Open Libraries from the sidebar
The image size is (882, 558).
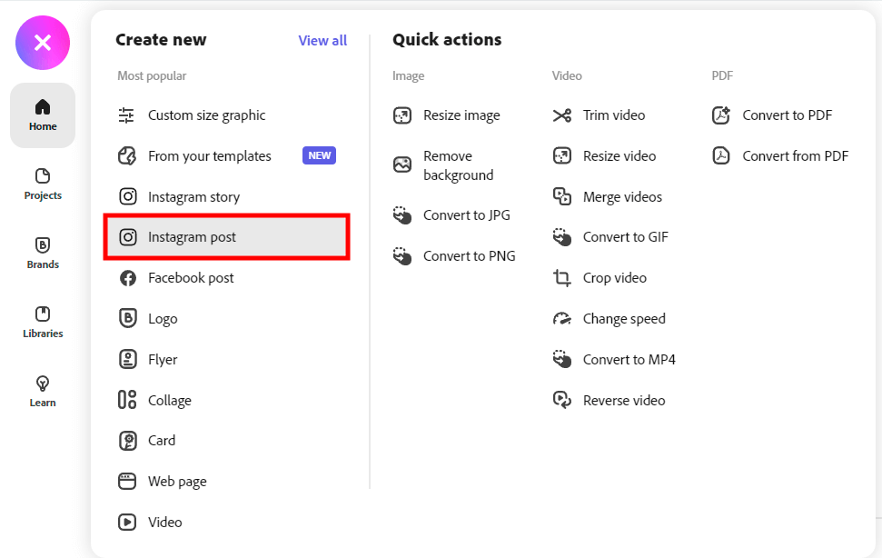(43, 322)
